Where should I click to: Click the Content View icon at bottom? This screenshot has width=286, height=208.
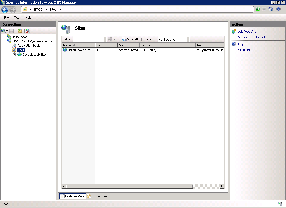coord(89,196)
